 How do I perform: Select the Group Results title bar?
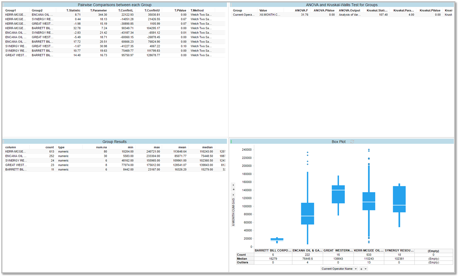pos(115,142)
